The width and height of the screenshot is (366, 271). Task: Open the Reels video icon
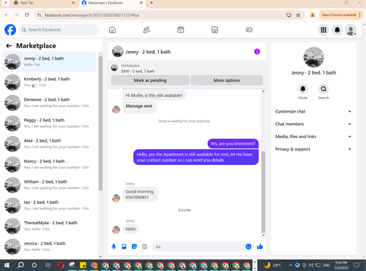click(181, 30)
